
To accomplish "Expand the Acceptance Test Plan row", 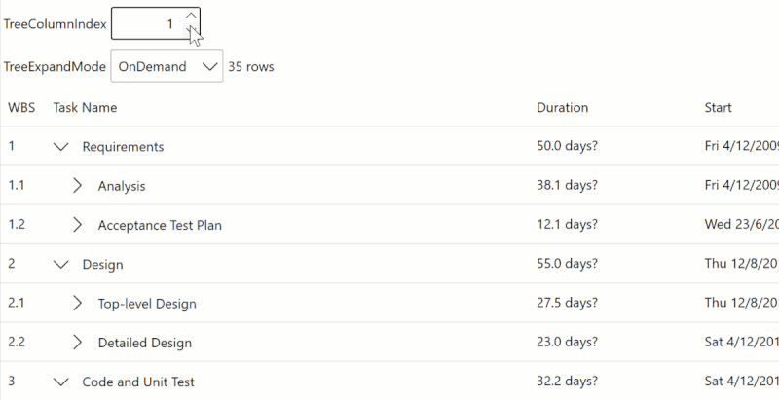I will [78, 225].
